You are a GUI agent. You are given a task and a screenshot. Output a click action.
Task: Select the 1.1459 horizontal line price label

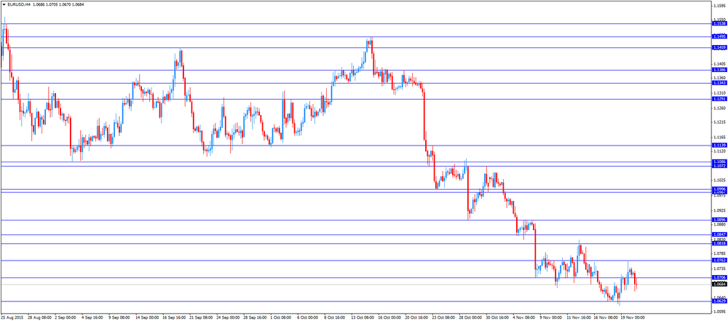(719, 47)
